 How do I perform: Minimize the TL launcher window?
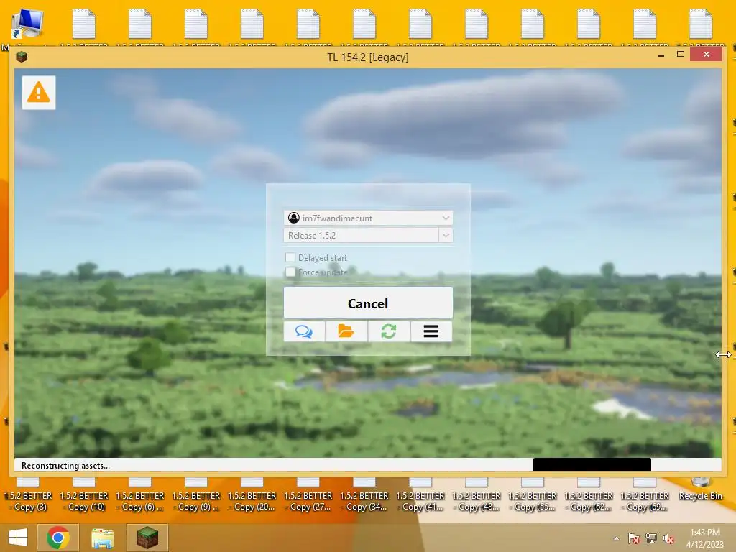[x=661, y=55]
